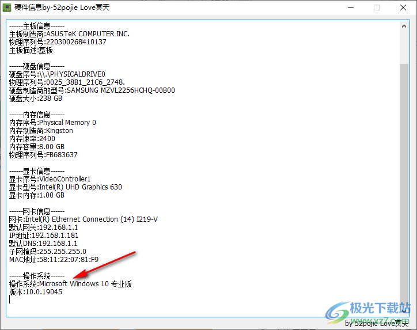Click the 版本 10.0.19045 line
This screenshot has width=417, height=330.
coord(36,291)
